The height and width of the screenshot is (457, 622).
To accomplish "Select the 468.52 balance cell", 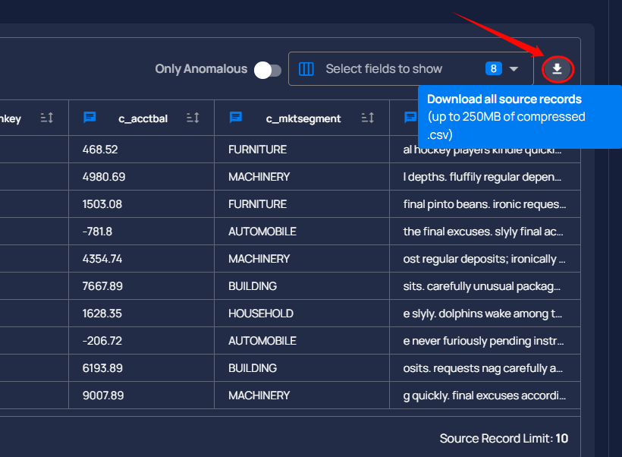I will pyautogui.click(x=141, y=150).
